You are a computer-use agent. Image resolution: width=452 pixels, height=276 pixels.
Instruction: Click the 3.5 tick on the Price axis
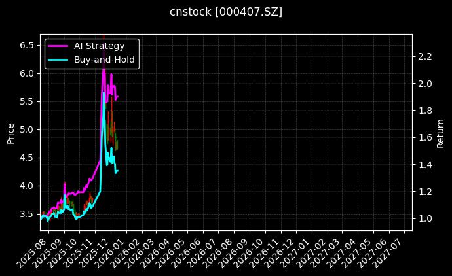pos(28,214)
